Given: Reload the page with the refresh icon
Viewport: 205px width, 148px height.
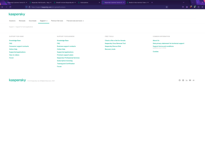Looking at the screenshot, I should point(10,7).
